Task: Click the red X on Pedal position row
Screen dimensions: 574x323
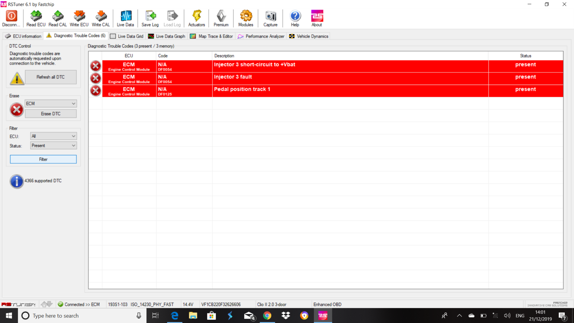Action: tap(95, 91)
